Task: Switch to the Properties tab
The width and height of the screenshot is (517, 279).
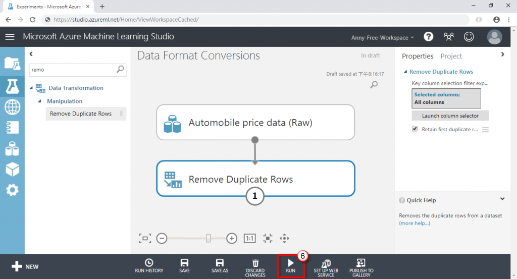Action: [x=418, y=56]
